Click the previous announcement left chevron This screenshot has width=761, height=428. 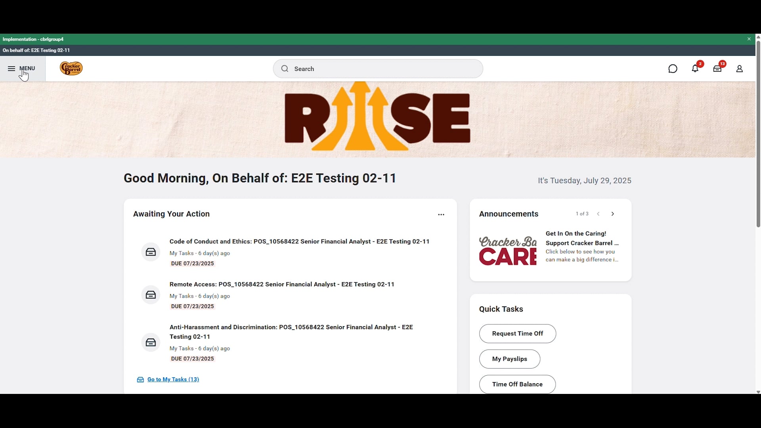[599, 214]
